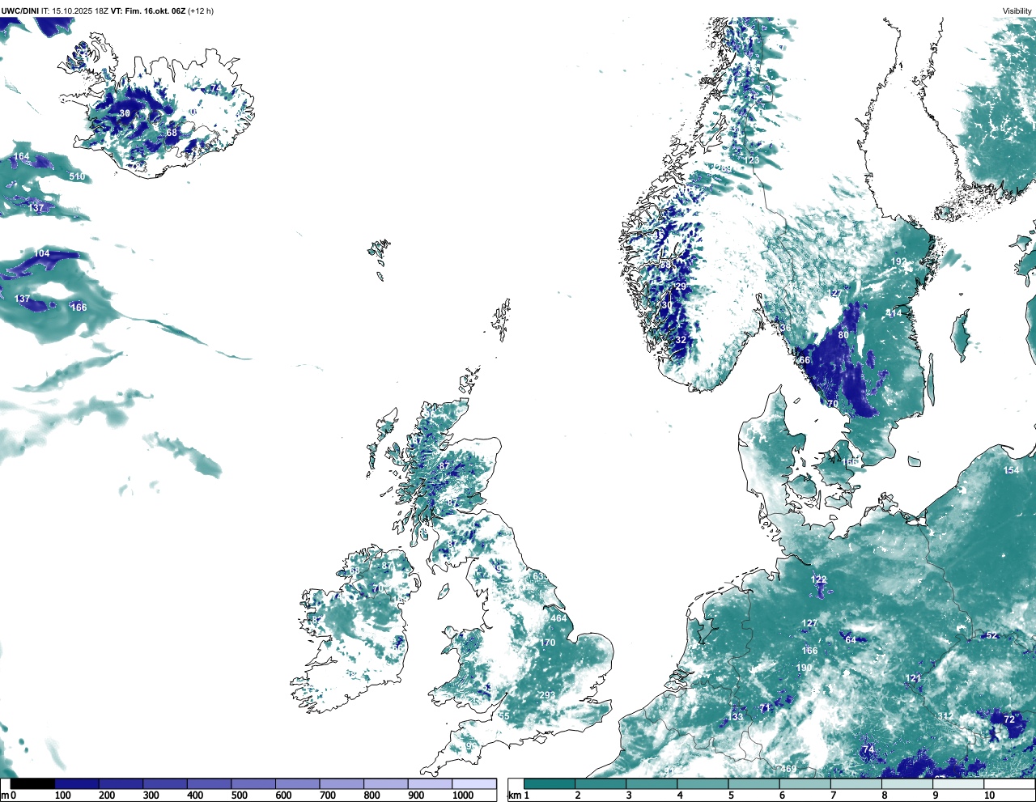
Task: Click the '464' value over eastern England
Action: coord(558,618)
